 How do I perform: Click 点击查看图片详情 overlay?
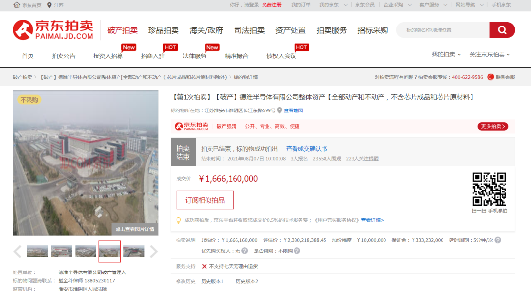coord(135,229)
